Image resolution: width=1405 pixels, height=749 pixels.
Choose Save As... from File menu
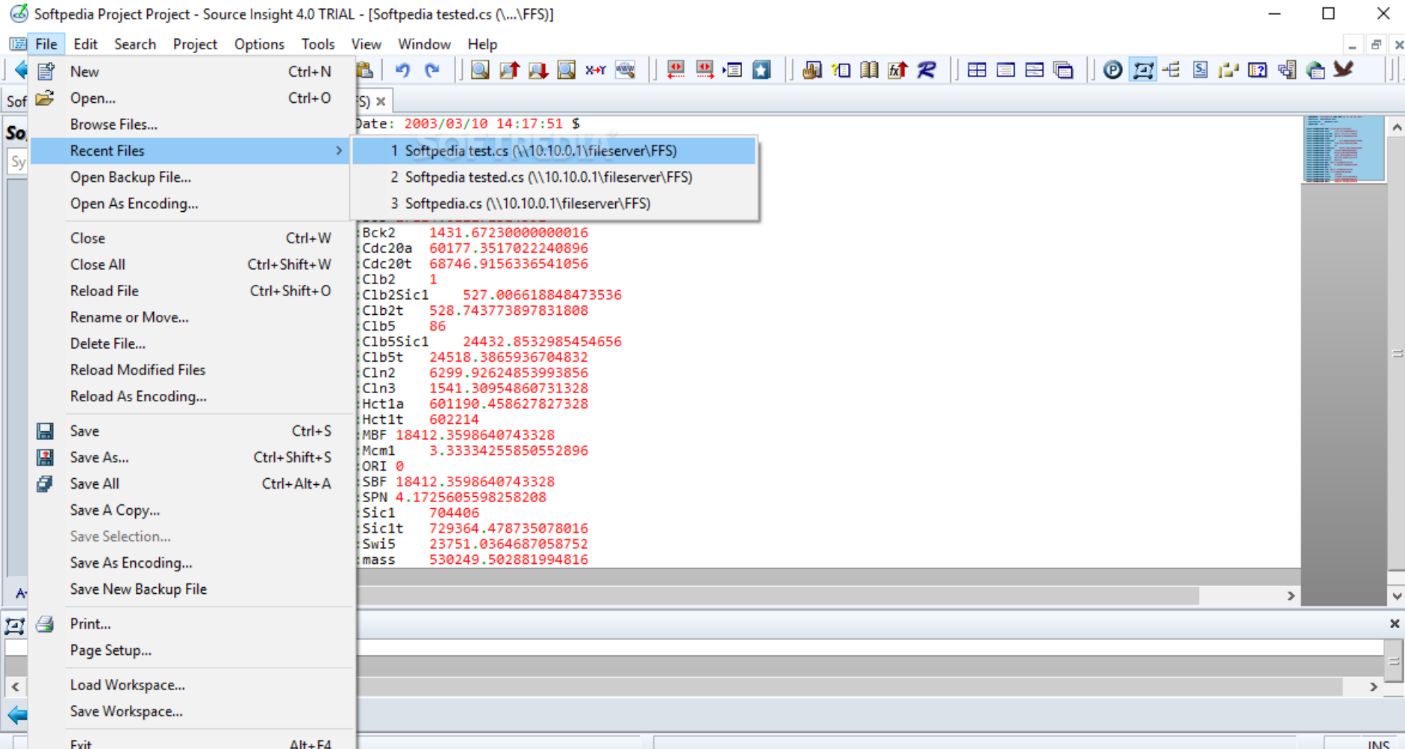point(99,457)
